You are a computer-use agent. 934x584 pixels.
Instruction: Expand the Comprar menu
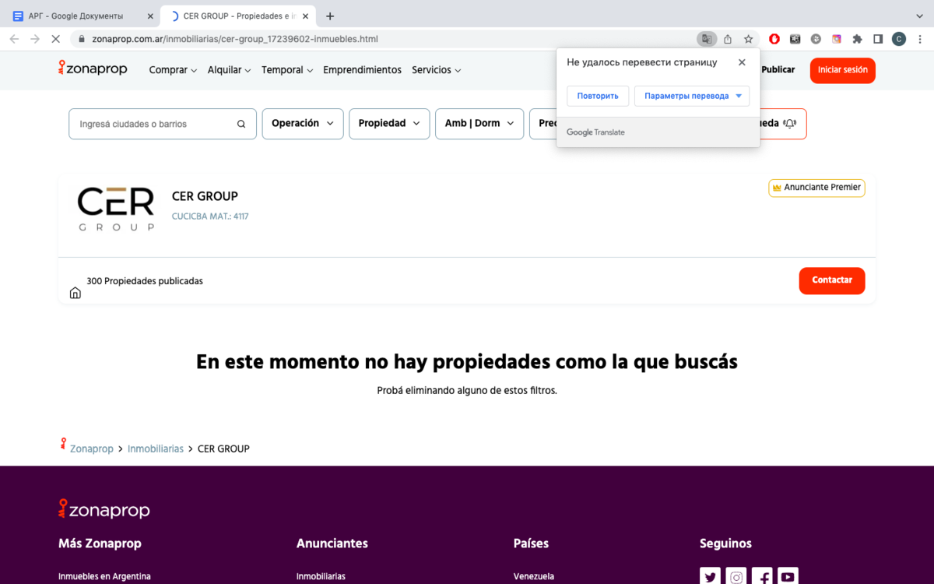173,70
